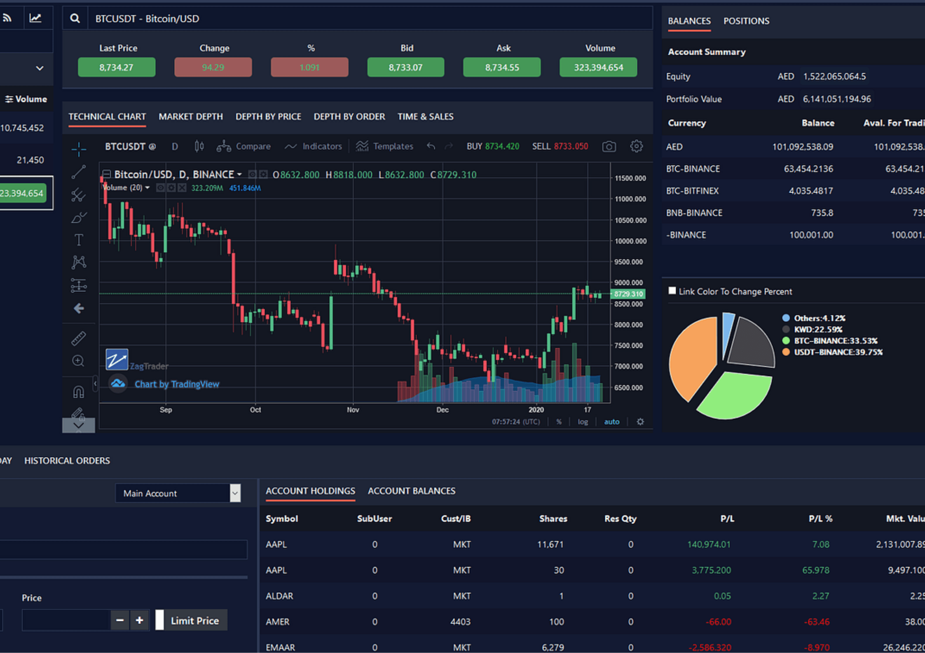
Task: Open Bitcoin/USD series dropdown arrow
Action: (x=239, y=174)
